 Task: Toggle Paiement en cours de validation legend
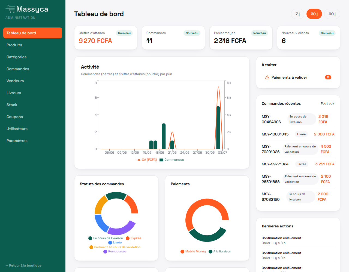click(x=115, y=247)
